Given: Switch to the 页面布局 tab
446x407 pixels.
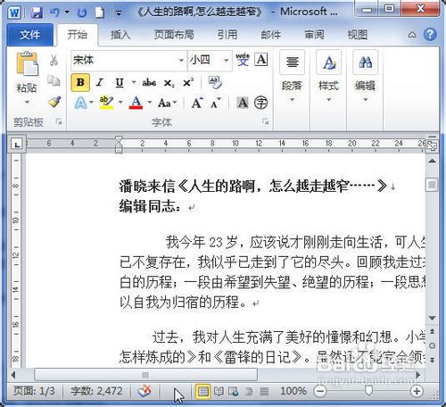Looking at the screenshot, I should (174, 35).
